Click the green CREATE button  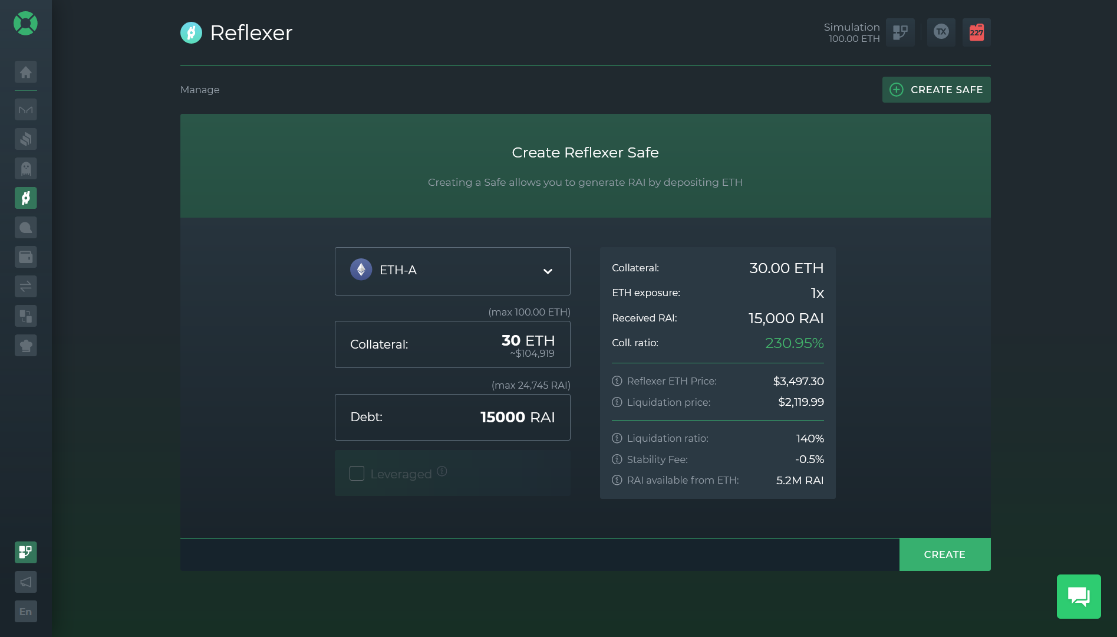coord(945,554)
